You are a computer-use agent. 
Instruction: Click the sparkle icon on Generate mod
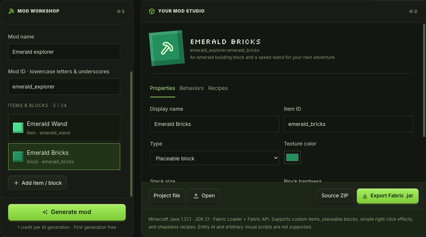(45, 212)
